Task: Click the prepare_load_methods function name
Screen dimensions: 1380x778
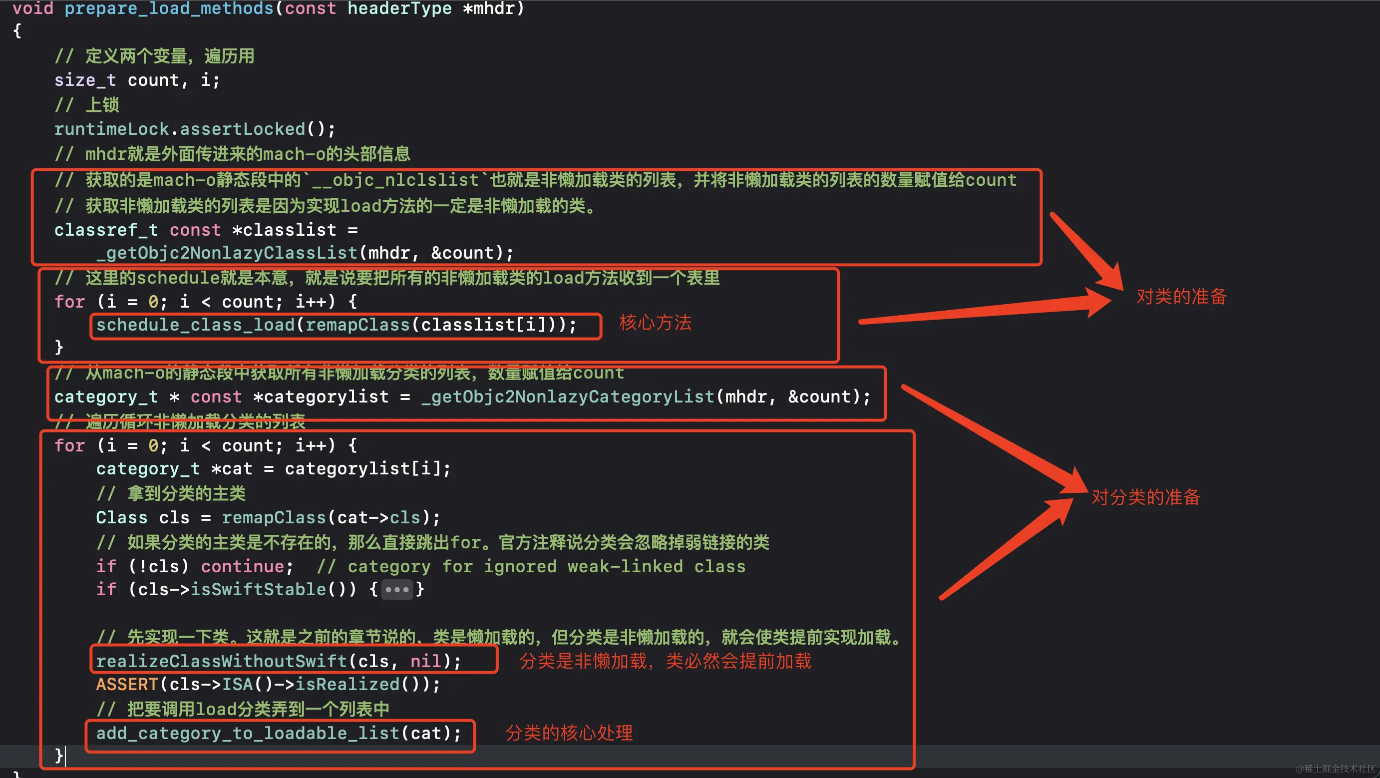Action: tap(169, 8)
